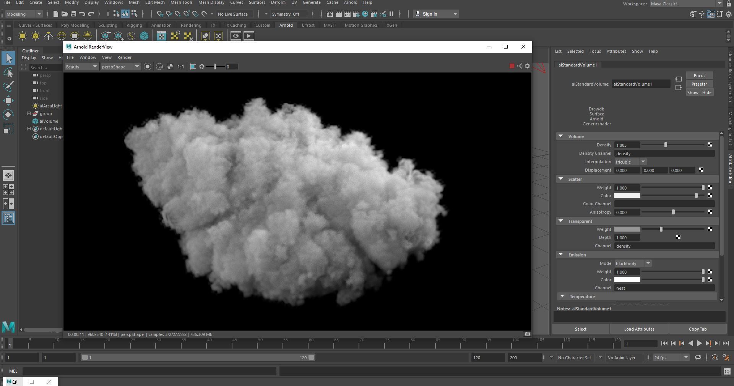
Task: Click Scatter Color white swatch
Action: [627, 196]
